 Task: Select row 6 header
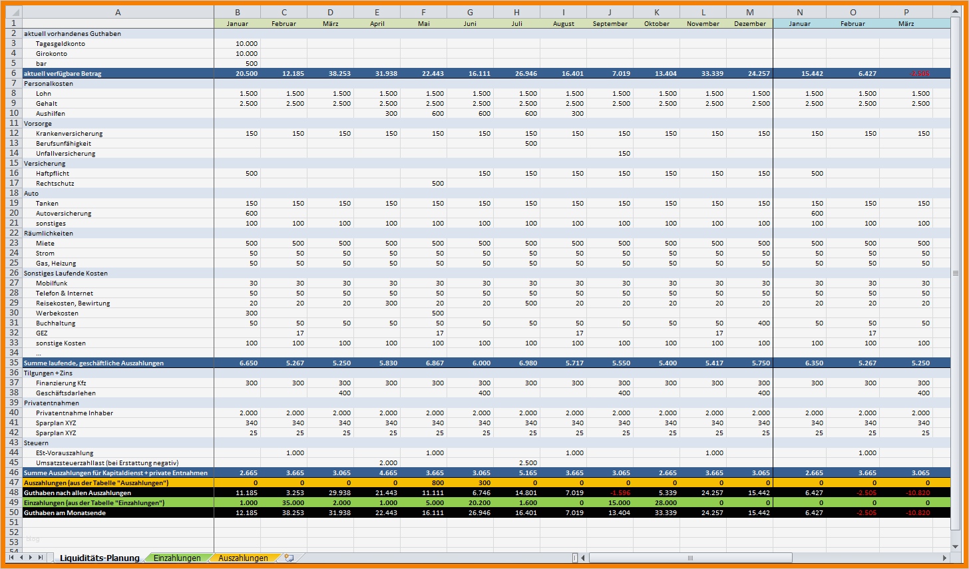(x=13, y=73)
